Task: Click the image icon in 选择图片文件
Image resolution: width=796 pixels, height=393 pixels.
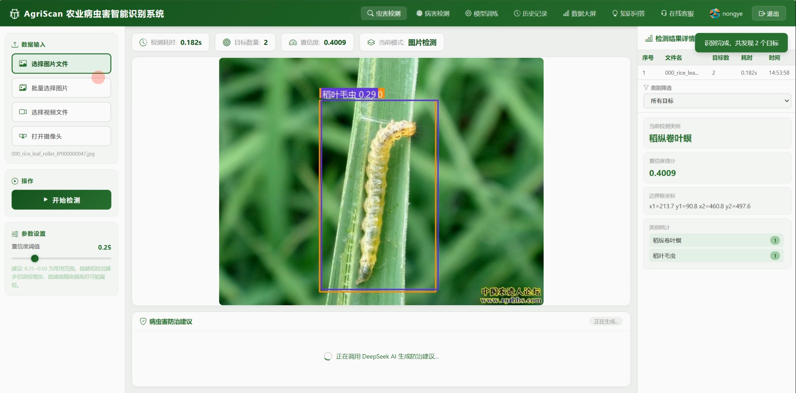Action: [x=23, y=64]
